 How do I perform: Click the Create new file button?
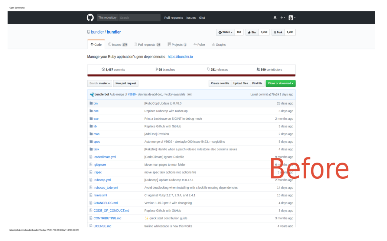(220, 83)
